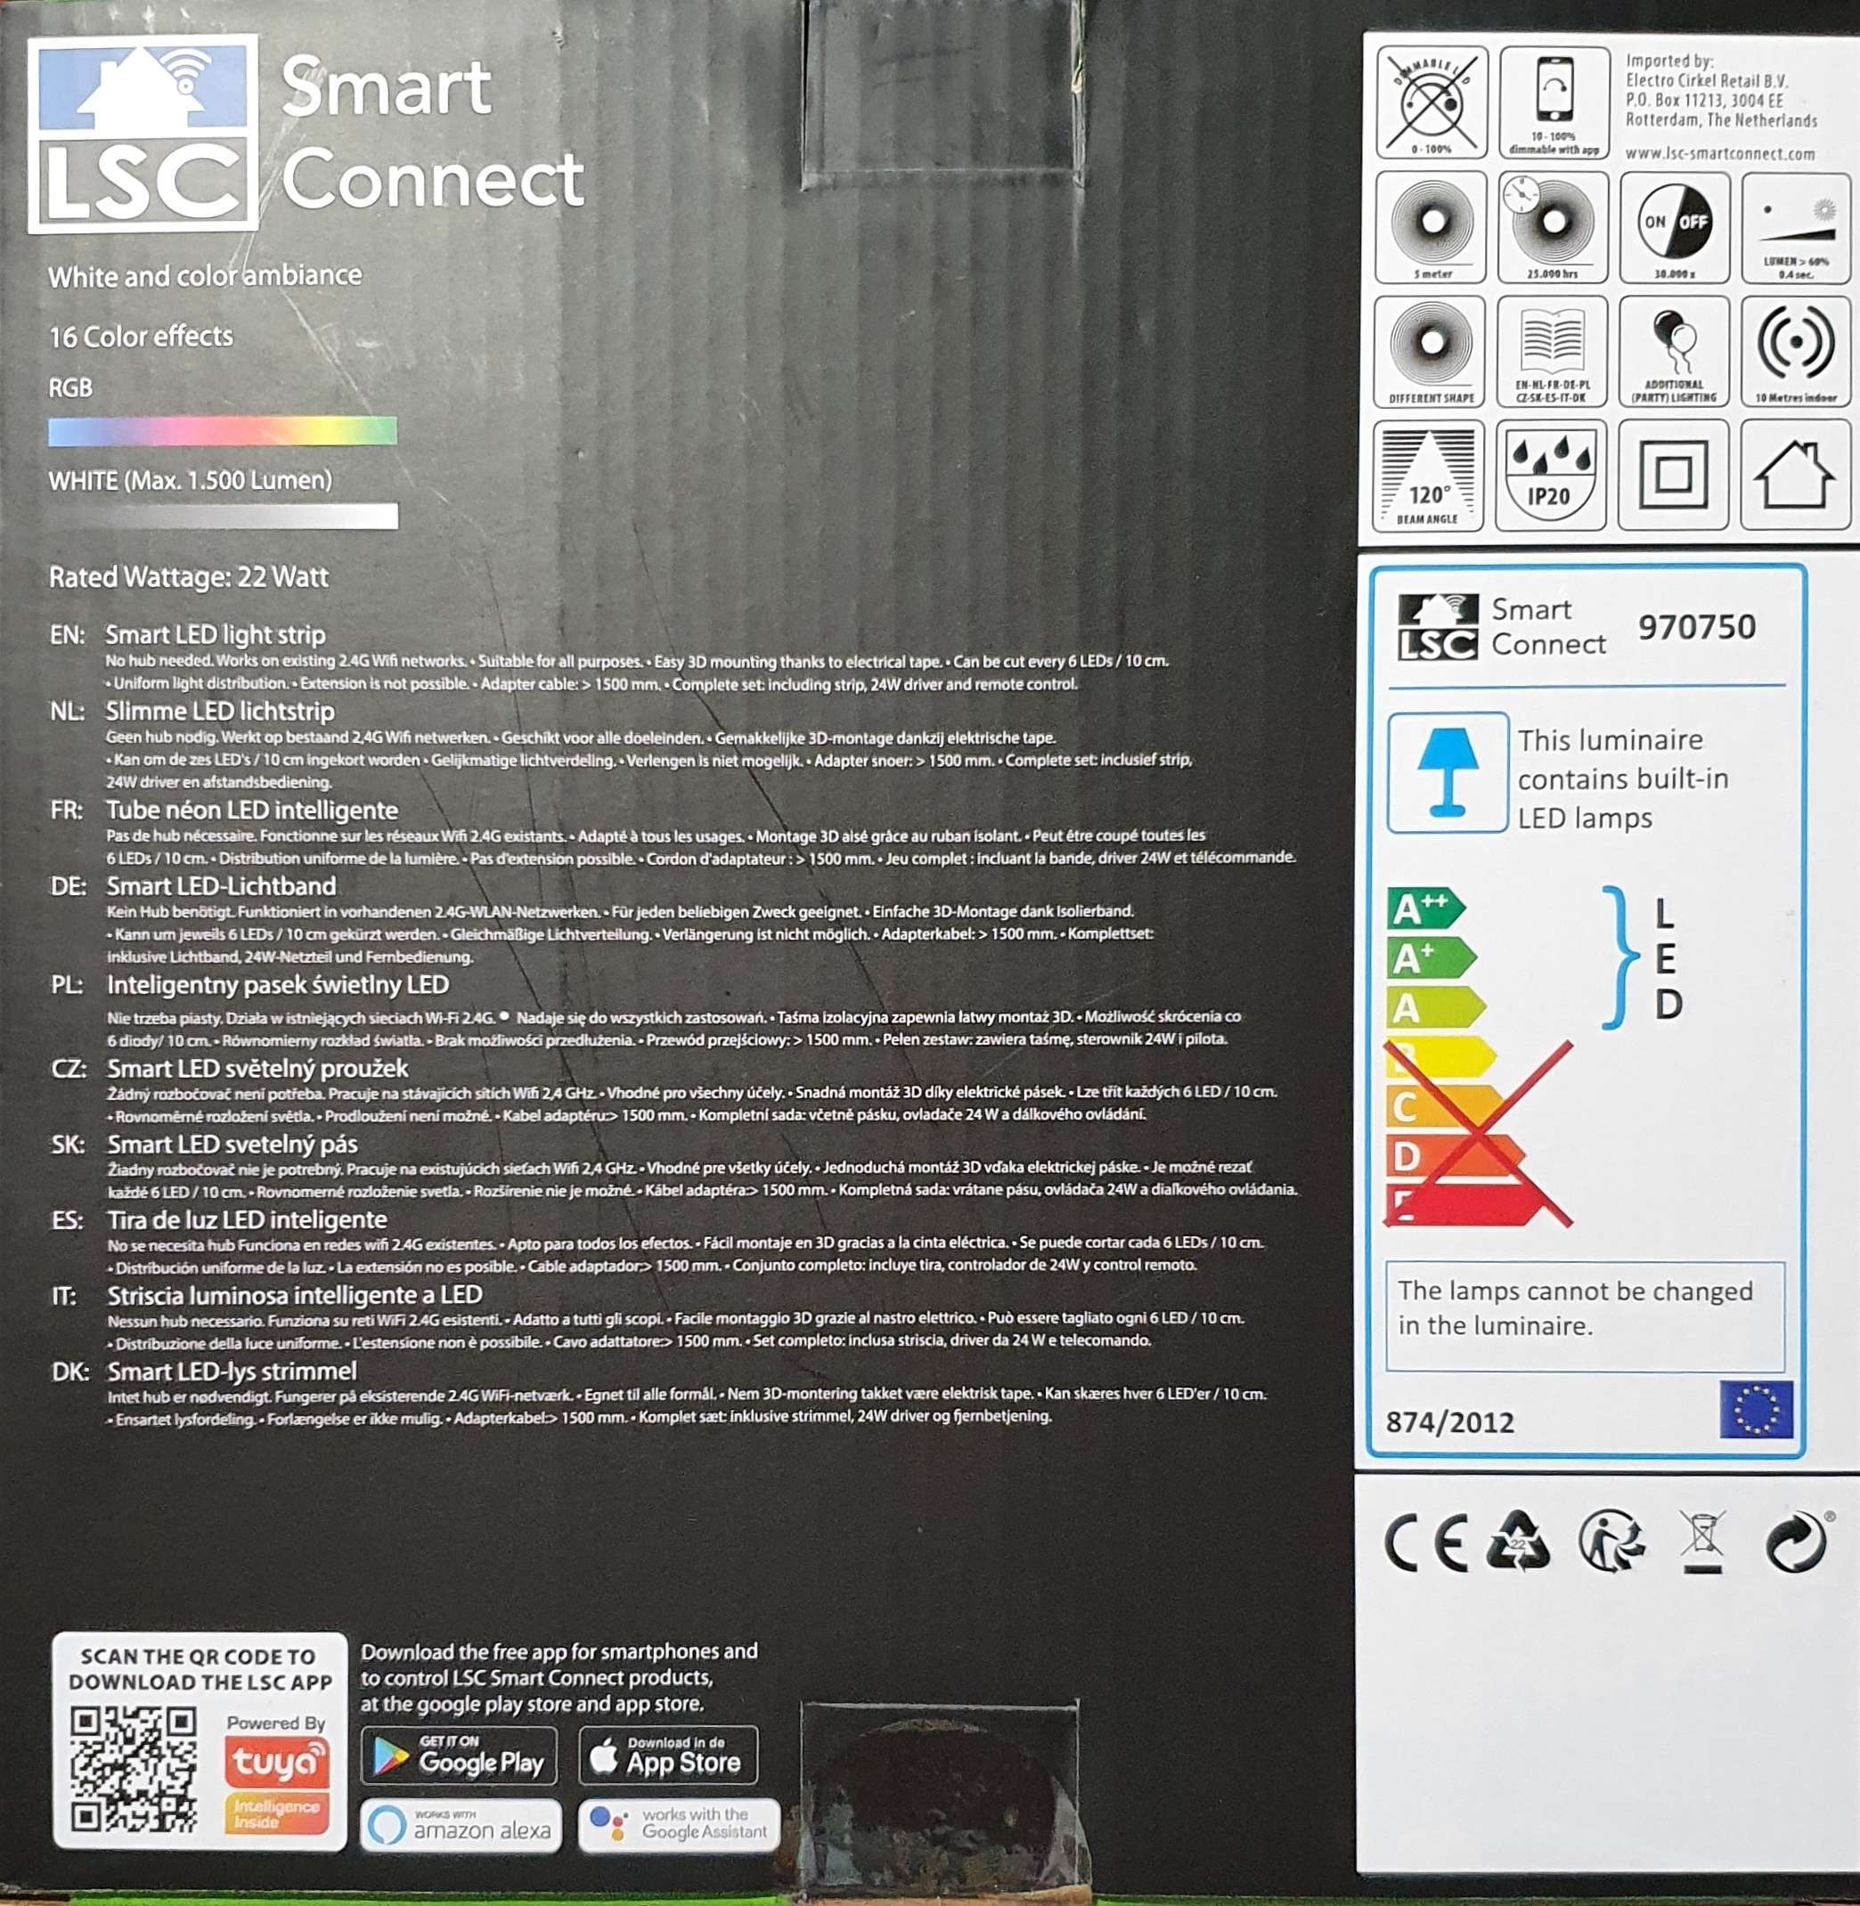Click the 'ADDITIONAL (PARTY) LIGHTING' balloons icon
The image size is (1860, 1906).
coord(1675,352)
